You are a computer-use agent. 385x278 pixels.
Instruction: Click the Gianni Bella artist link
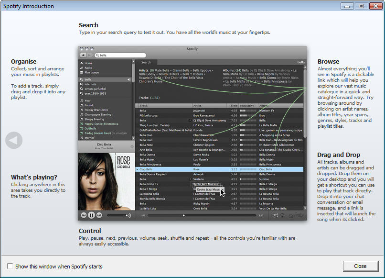coord(181,70)
